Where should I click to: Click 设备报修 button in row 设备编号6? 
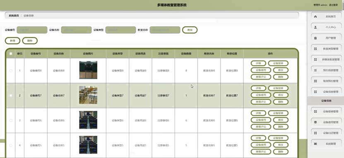point(278,113)
